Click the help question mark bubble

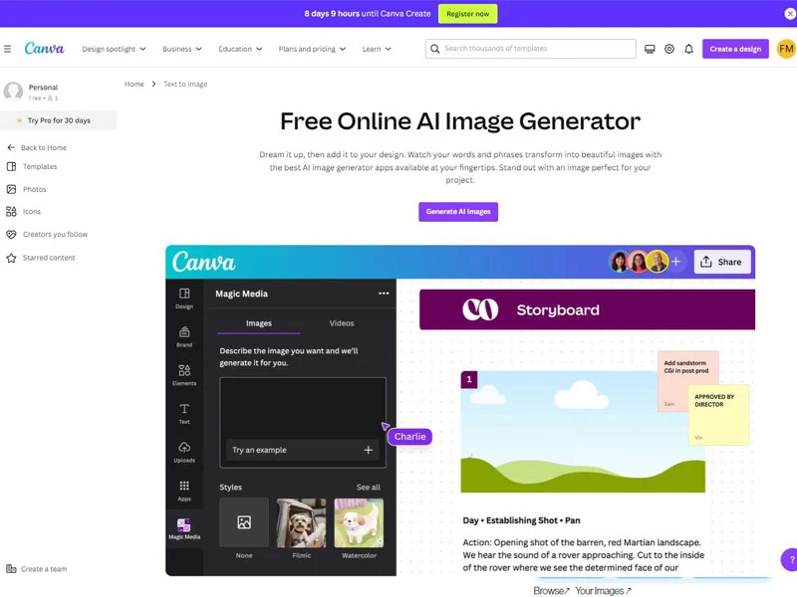coord(790,560)
